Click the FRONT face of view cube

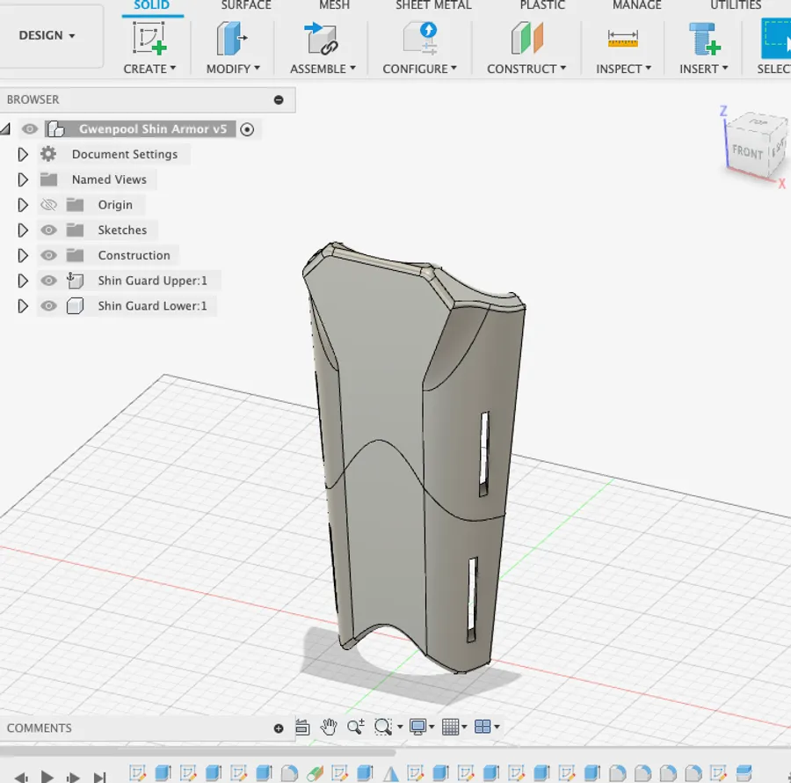click(748, 151)
